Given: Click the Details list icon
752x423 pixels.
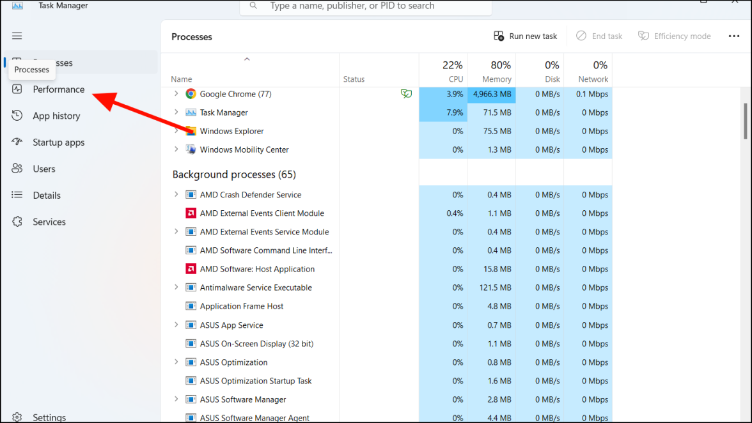Looking at the screenshot, I should coord(17,196).
